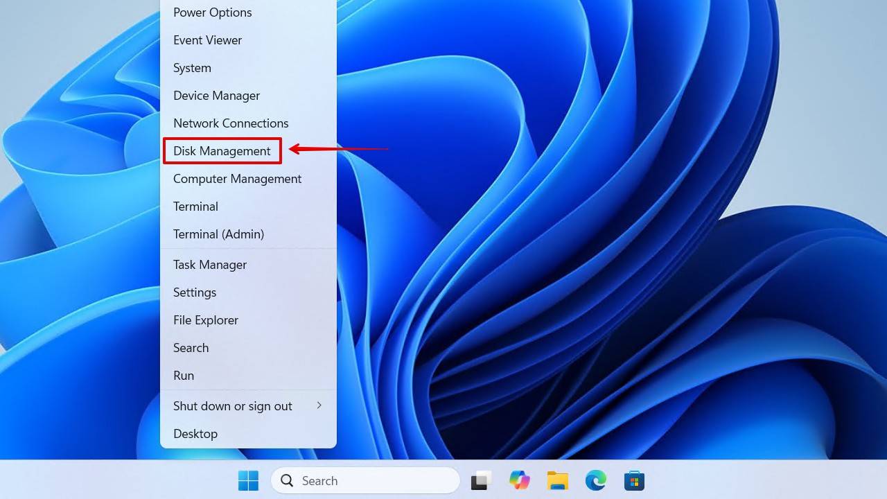
Task: Launch Microsoft Edge from the taskbar
Action: [595, 480]
